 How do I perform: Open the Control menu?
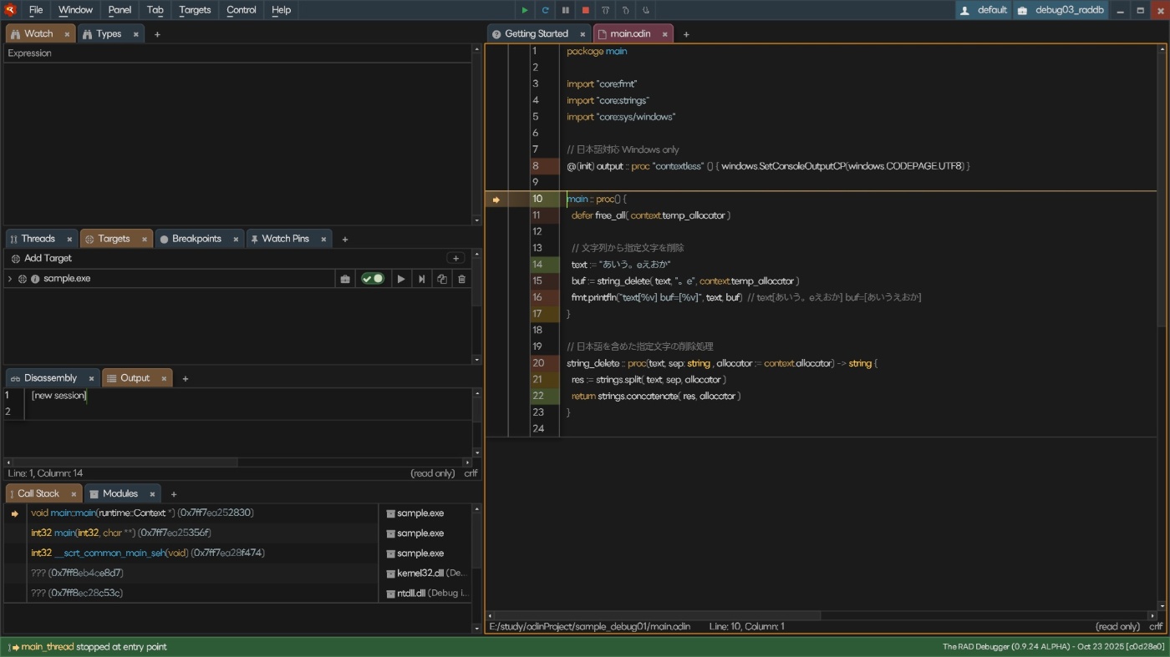(x=242, y=10)
